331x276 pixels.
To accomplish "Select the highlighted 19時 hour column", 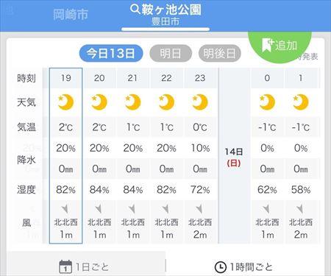I will click(65, 155).
